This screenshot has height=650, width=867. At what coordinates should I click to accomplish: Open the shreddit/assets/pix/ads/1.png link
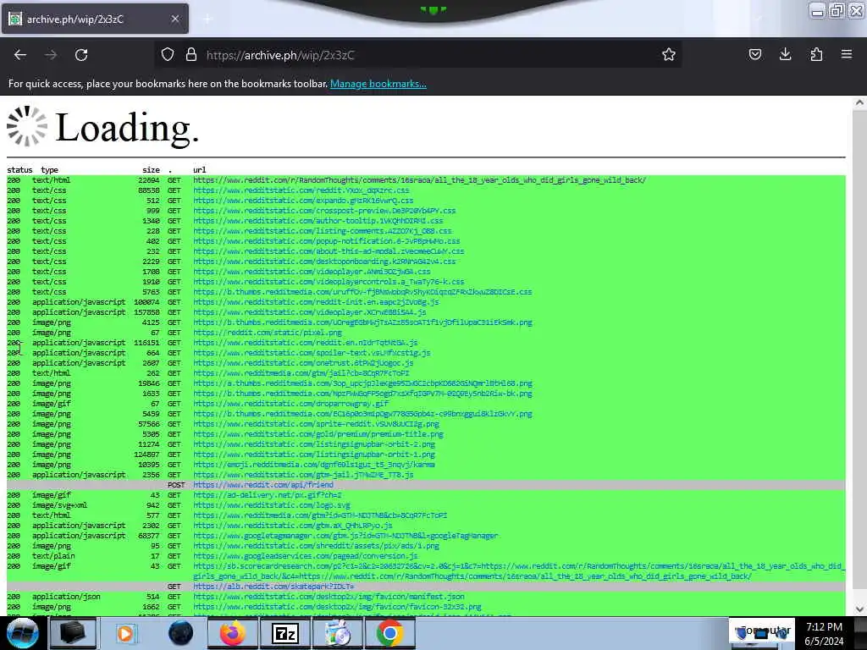pyautogui.click(x=316, y=546)
